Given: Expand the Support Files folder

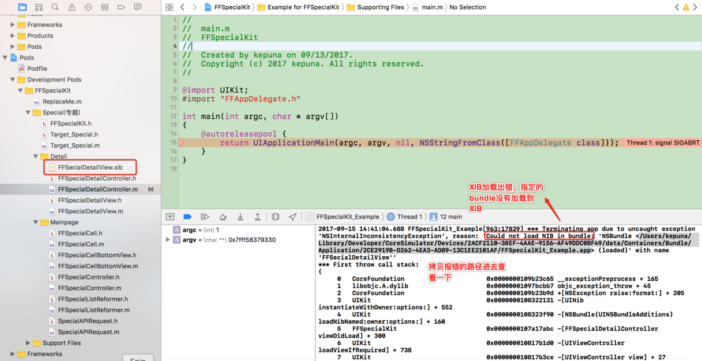Looking at the screenshot, I should point(28,343).
